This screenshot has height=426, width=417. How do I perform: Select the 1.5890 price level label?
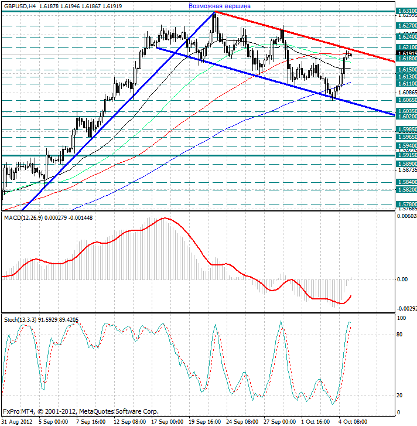(x=406, y=164)
